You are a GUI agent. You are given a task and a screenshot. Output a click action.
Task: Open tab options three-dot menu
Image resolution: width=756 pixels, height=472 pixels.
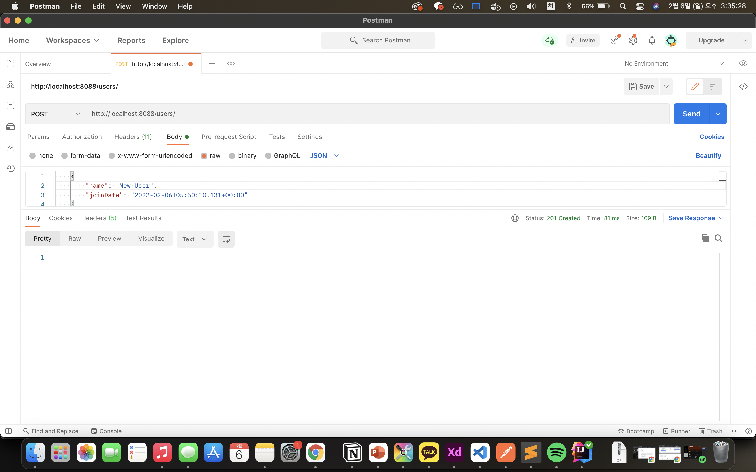(231, 64)
